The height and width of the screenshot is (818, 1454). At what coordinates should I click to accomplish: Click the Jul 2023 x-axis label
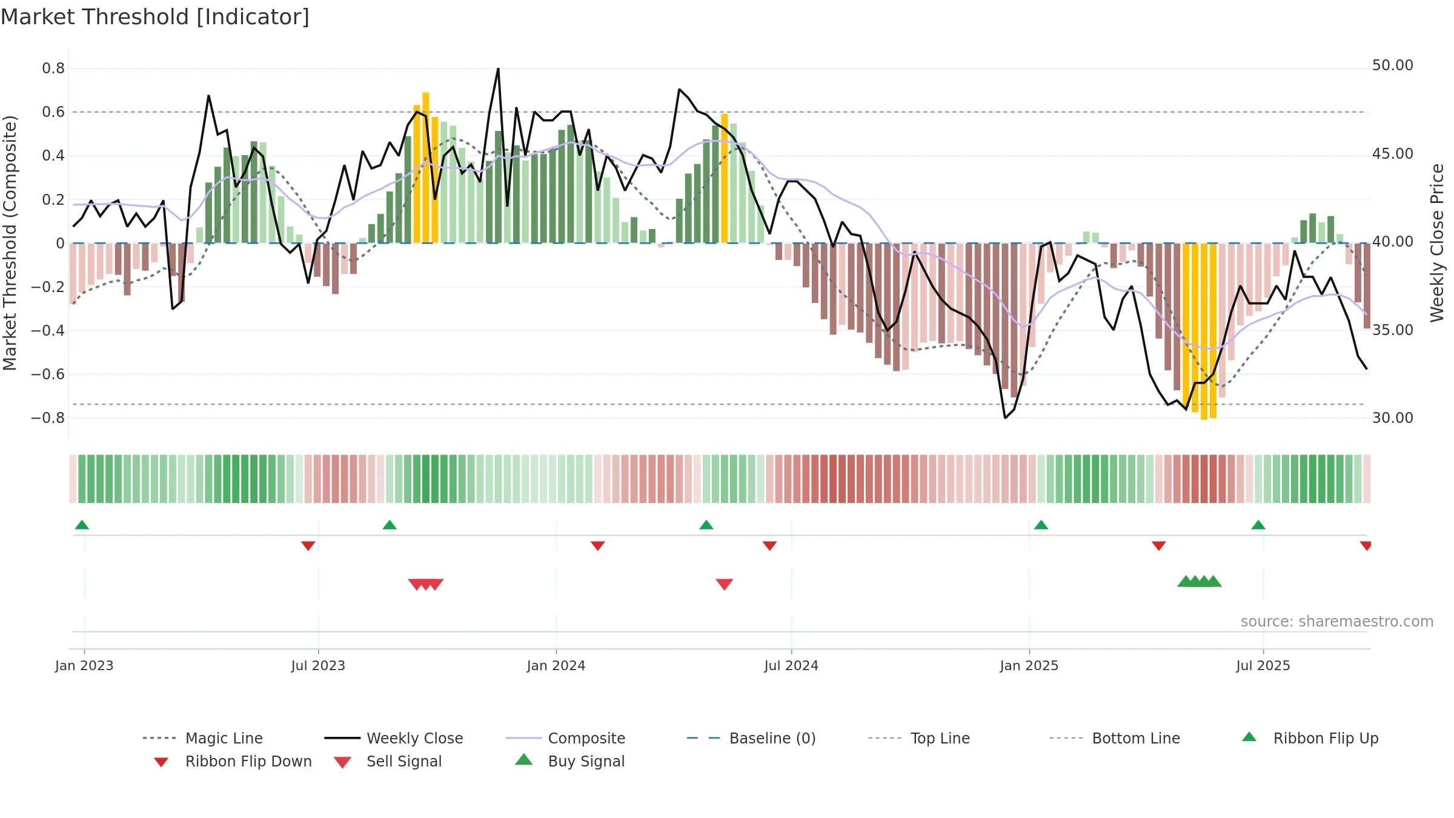(318, 665)
